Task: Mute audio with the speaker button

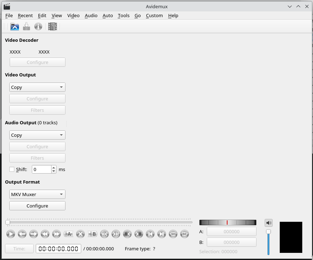Action: [x=269, y=223]
